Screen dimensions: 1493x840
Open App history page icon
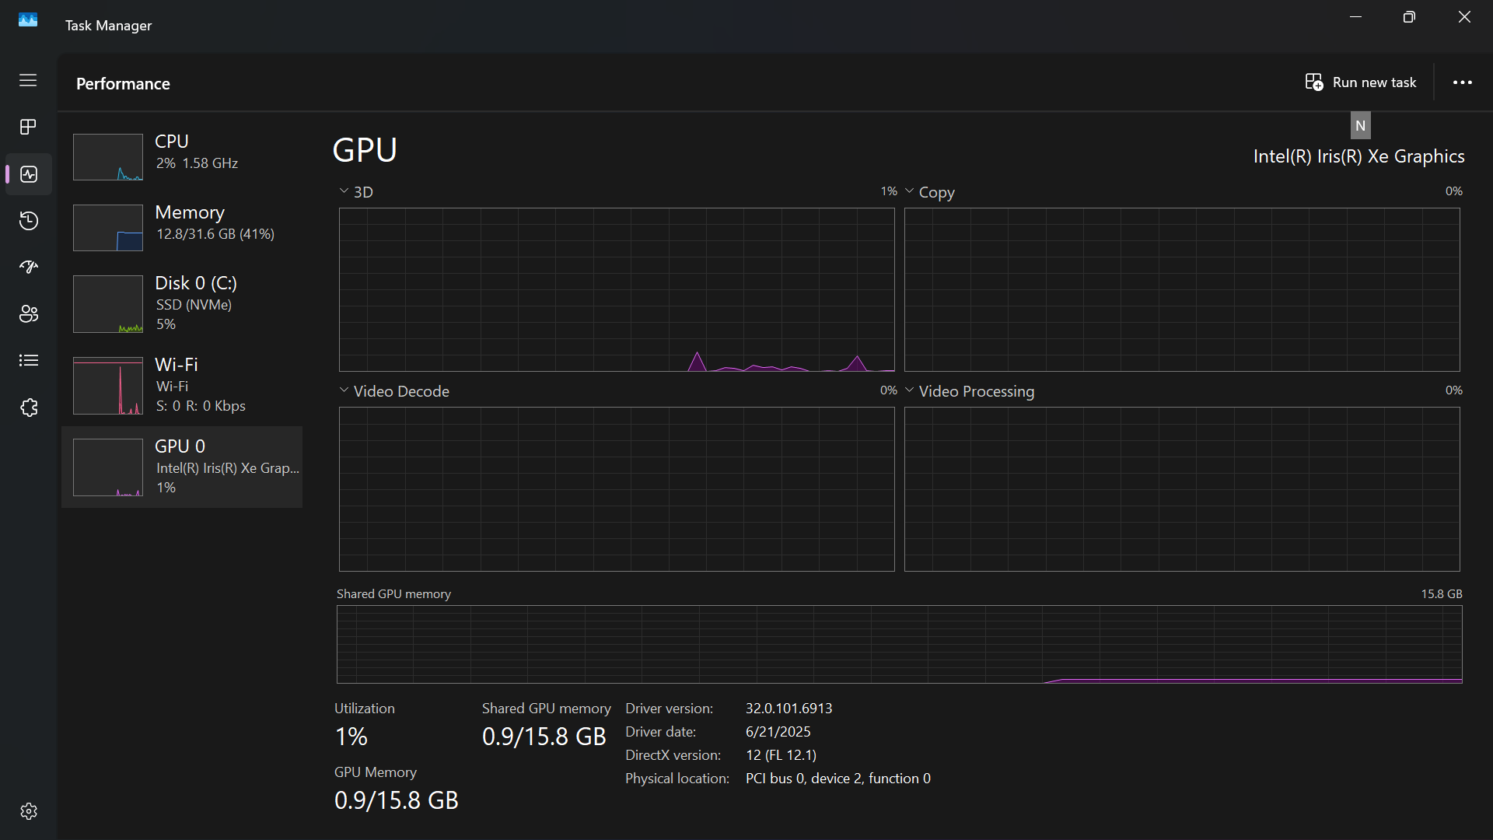coord(28,221)
